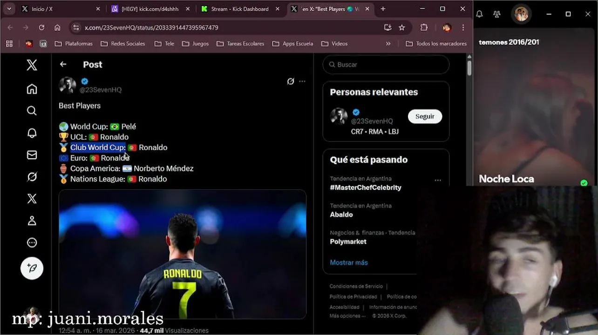Click Accesibilidad footer link
This screenshot has height=335, width=598.
(345, 307)
